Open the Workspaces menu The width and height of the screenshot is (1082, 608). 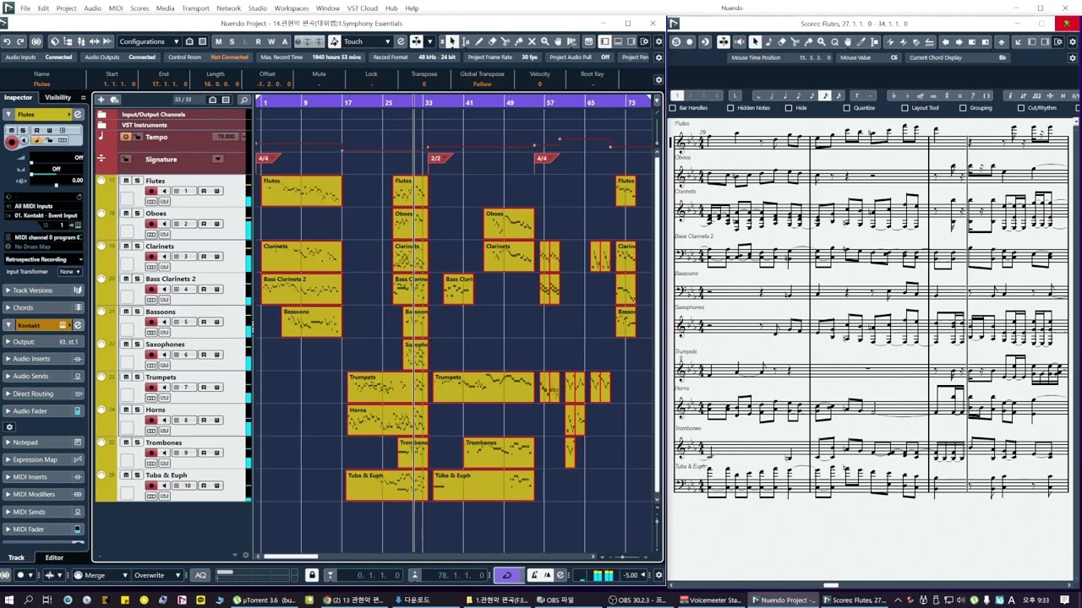pos(292,8)
